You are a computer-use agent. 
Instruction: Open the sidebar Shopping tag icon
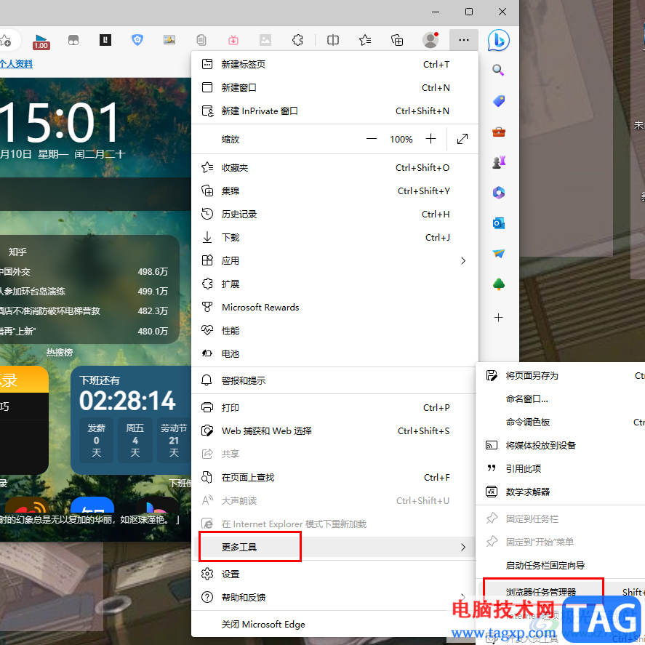(499, 101)
